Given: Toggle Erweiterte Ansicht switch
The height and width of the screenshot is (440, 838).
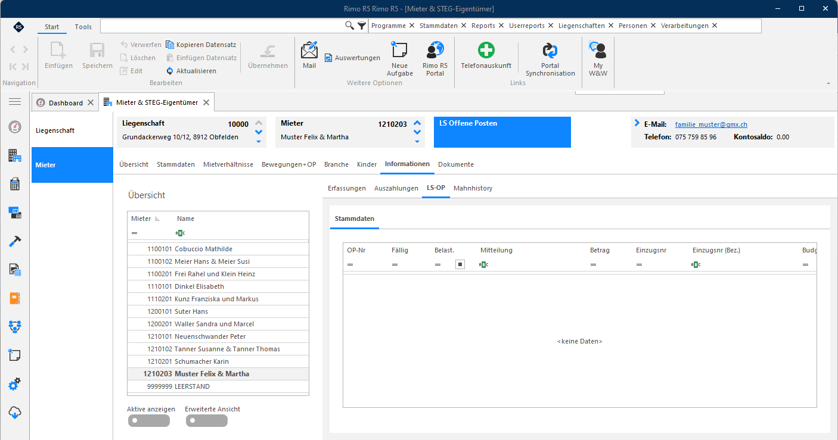Looking at the screenshot, I should [206, 421].
